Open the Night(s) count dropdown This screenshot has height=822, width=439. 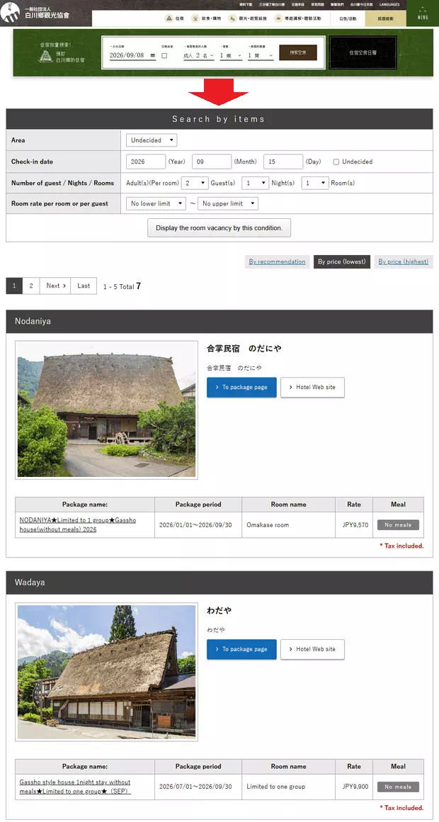pyautogui.click(x=255, y=183)
